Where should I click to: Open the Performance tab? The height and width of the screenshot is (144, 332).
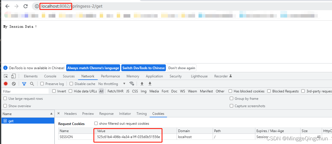(x=110, y=76)
